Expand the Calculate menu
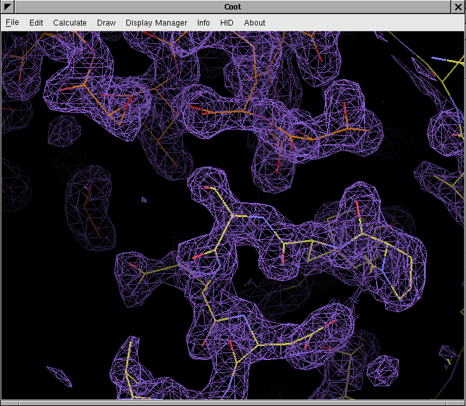This screenshot has width=466, height=406. [x=70, y=22]
